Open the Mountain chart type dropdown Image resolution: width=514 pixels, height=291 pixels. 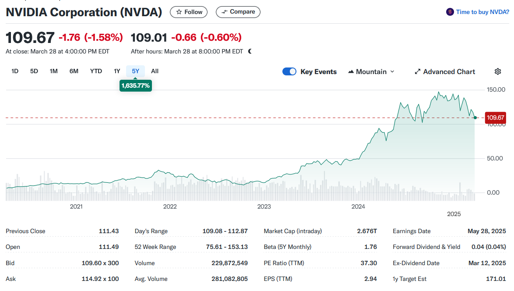point(371,71)
